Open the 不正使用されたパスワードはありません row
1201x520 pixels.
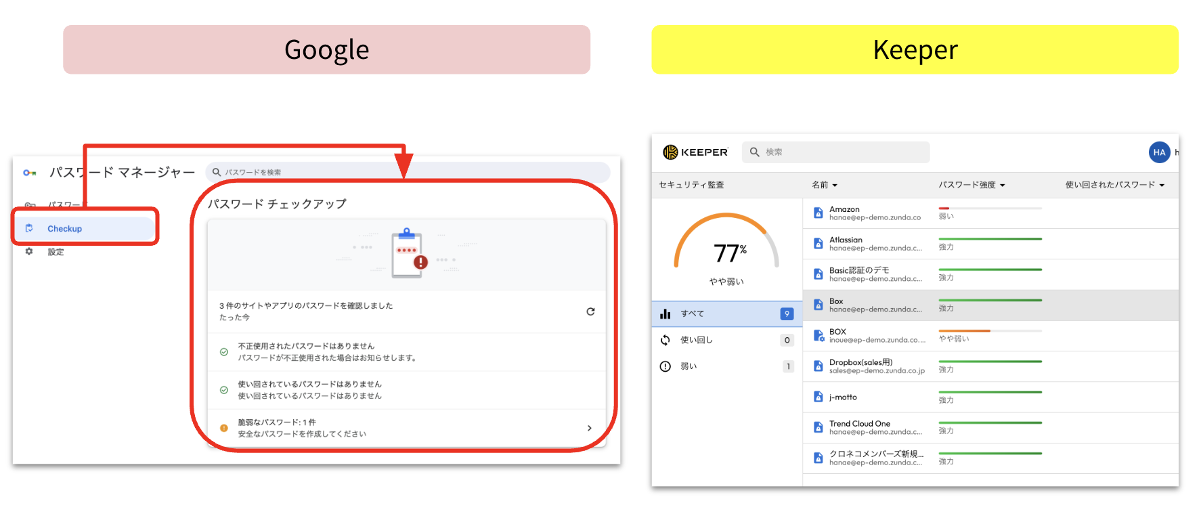click(x=406, y=352)
